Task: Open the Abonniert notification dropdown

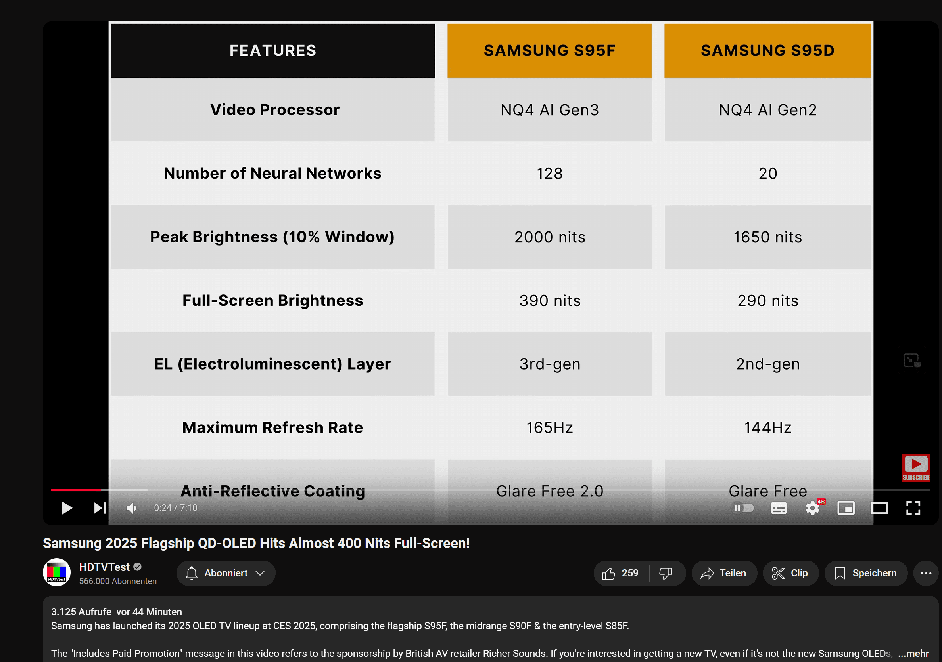Action: 226,573
